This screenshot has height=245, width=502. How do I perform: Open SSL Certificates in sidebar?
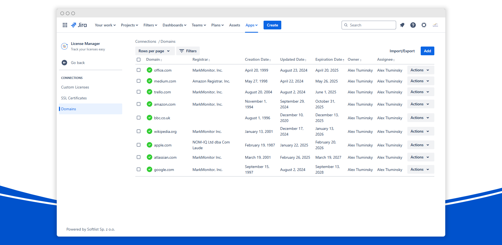(74, 98)
